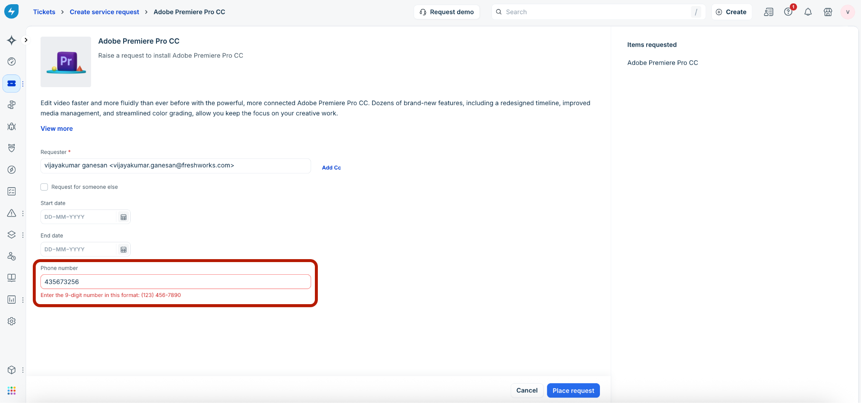Open the colorful app switcher grid
The height and width of the screenshot is (403, 861).
pyautogui.click(x=12, y=391)
